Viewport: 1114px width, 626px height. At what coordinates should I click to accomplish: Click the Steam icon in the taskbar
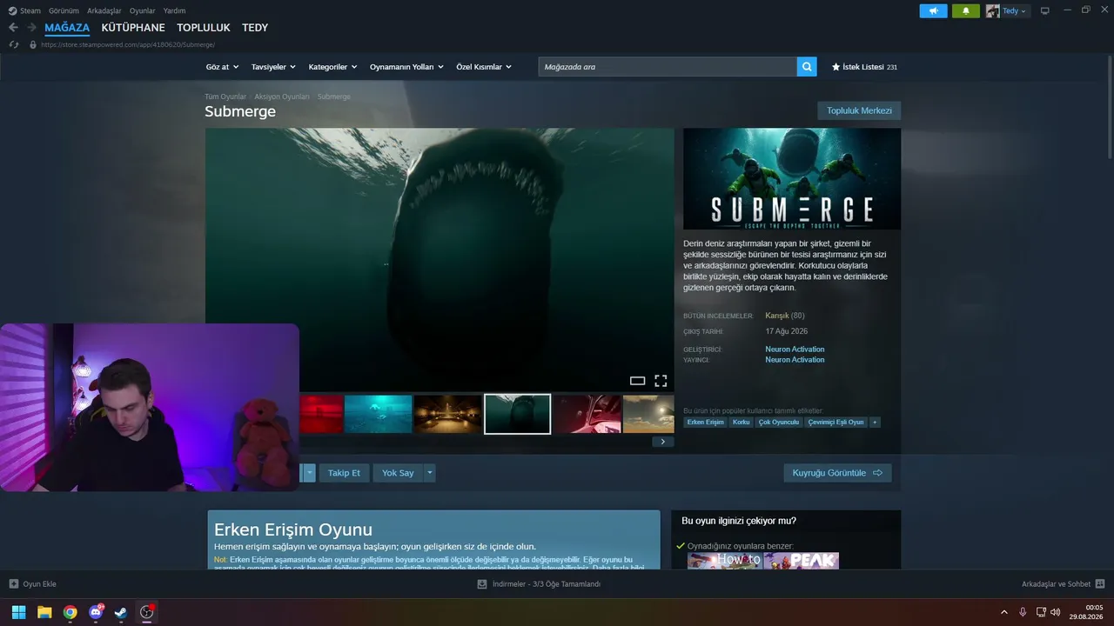point(121,612)
